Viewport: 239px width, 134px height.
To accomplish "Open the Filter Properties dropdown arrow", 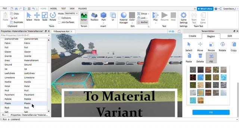I will 49,35.
